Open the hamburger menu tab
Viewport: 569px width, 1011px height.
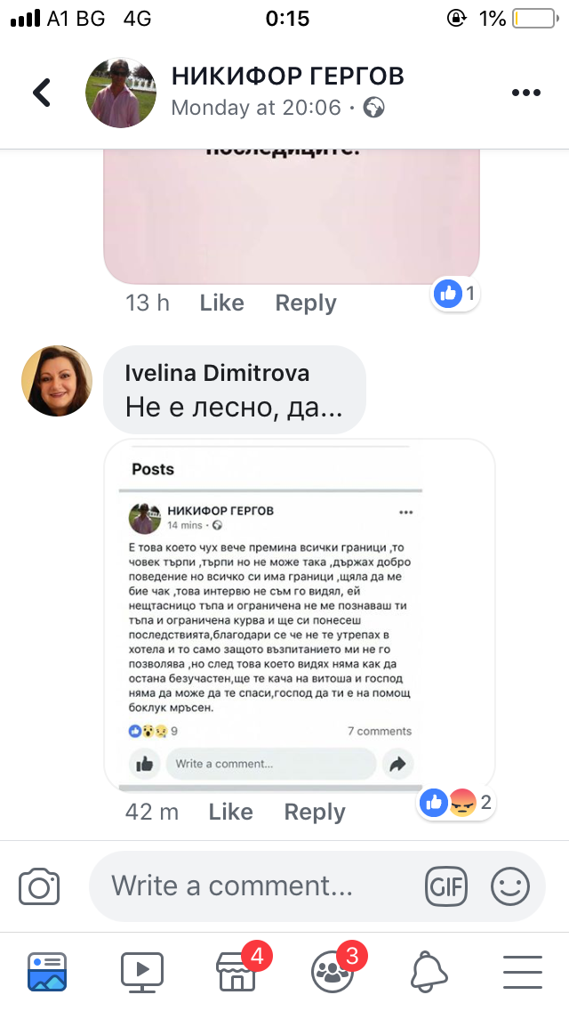tap(524, 971)
